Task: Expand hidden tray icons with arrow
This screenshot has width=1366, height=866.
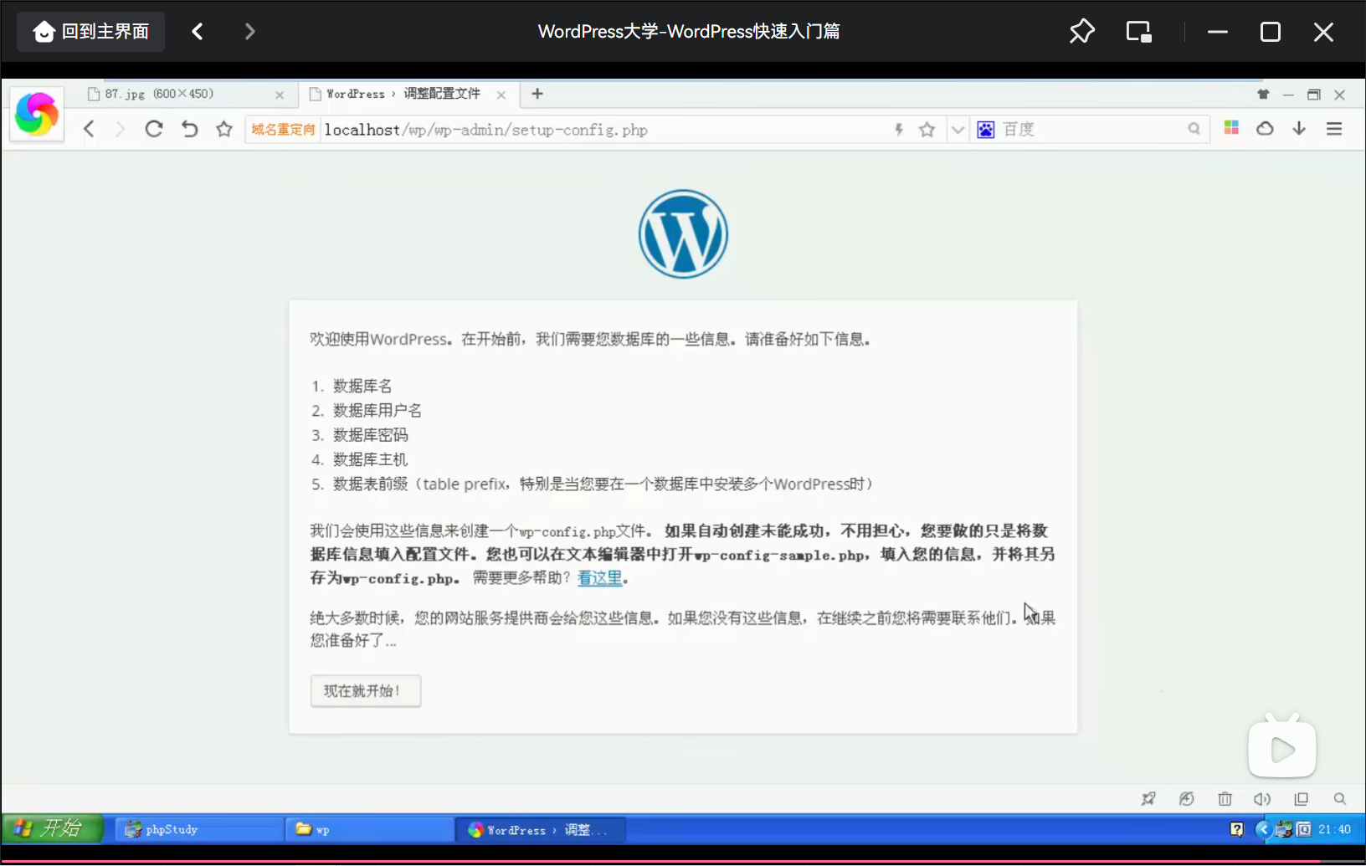Action: [1263, 829]
